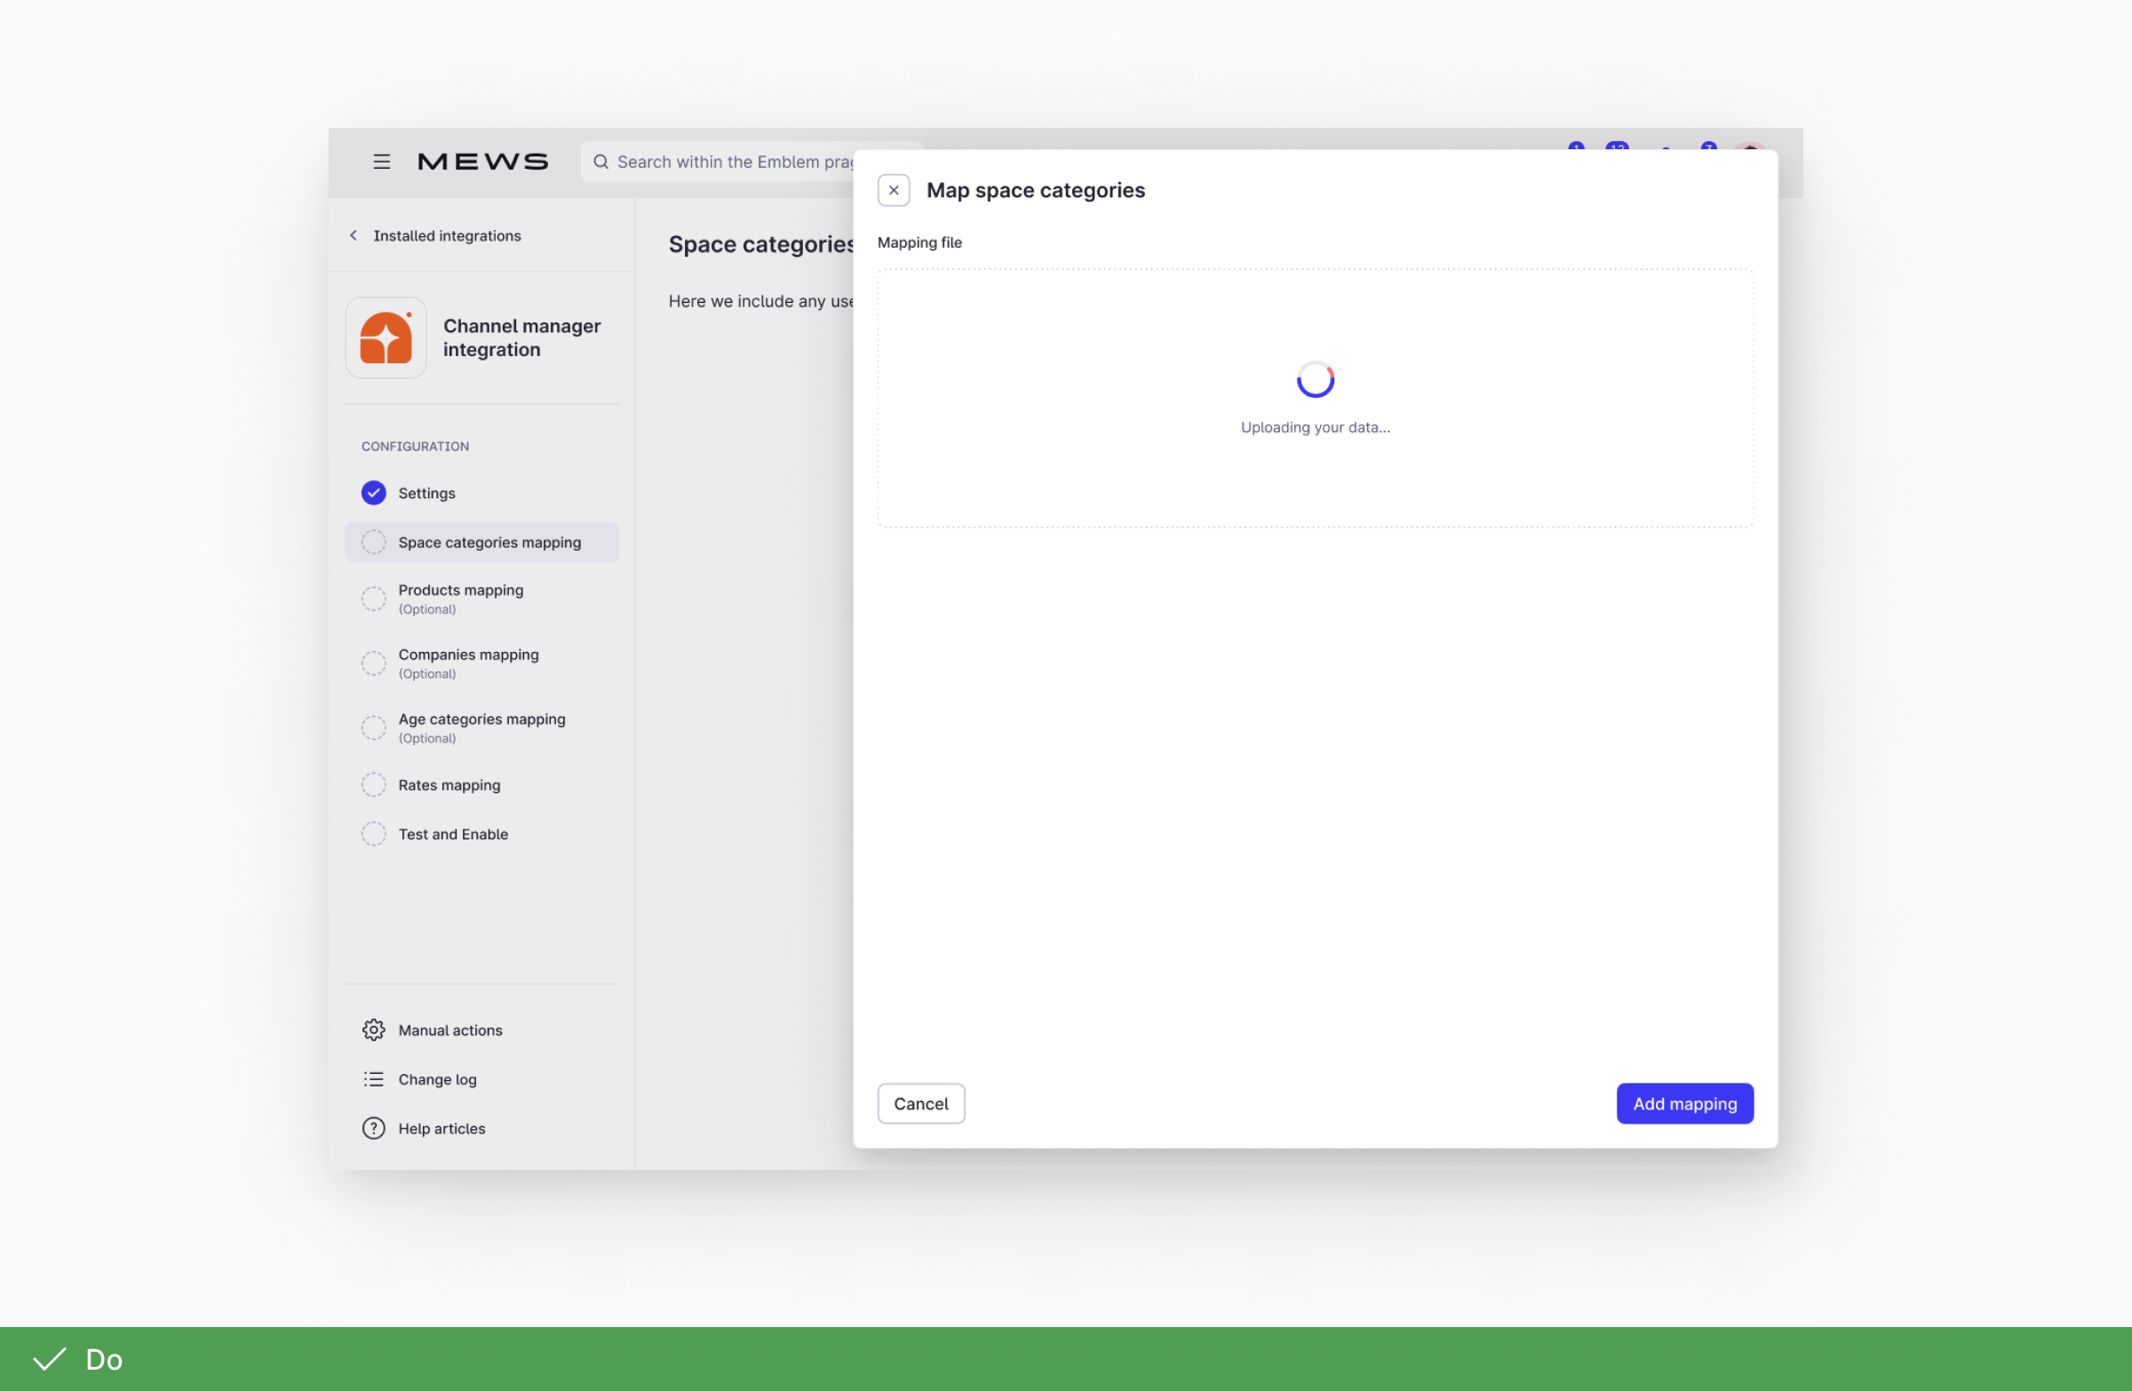The height and width of the screenshot is (1391, 2132).
Task: Open the hamburger navigation menu
Action: click(x=382, y=162)
